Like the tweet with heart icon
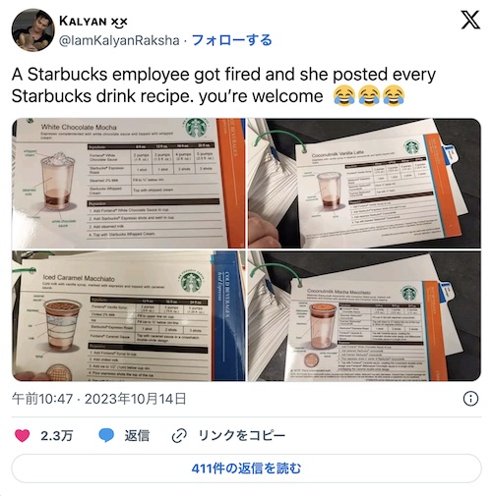 (22, 435)
